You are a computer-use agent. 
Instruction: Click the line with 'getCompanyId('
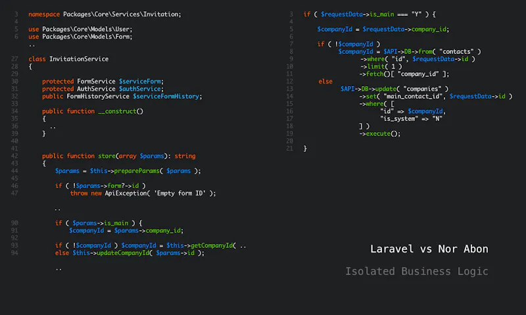(x=151, y=245)
